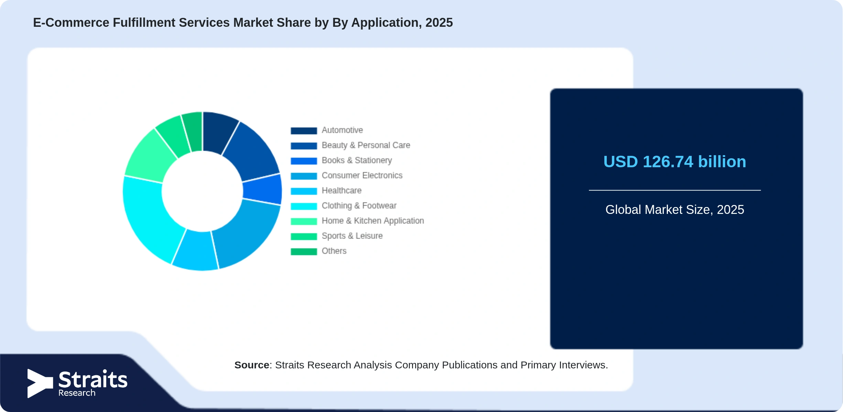Select the large cyan Clothing & Footwear donut slice
This screenshot has width=853, height=412.
(x=148, y=216)
